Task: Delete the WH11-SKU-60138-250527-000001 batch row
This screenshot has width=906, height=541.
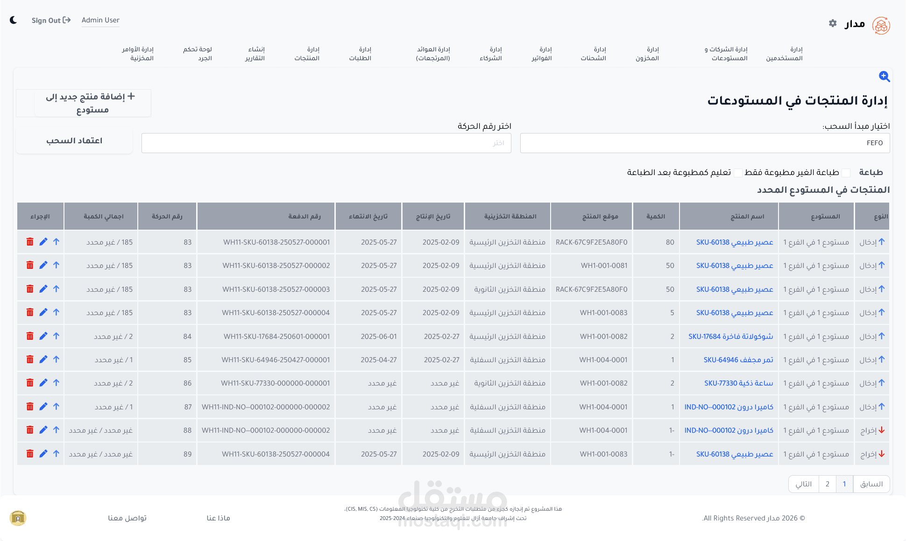Action: [30, 242]
